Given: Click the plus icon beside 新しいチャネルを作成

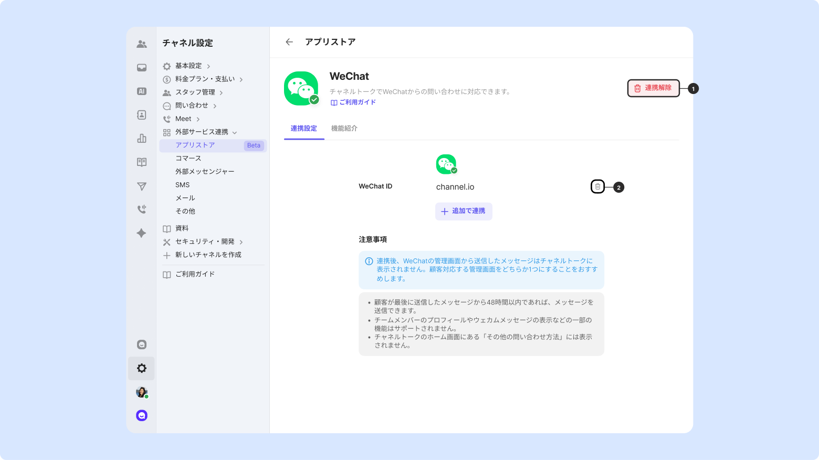Looking at the screenshot, I should pos(167,255).
